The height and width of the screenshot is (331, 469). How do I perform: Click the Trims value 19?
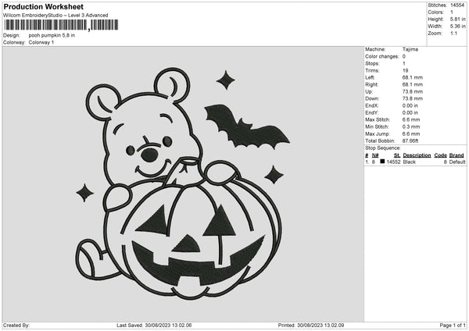(x=405, y=70)
